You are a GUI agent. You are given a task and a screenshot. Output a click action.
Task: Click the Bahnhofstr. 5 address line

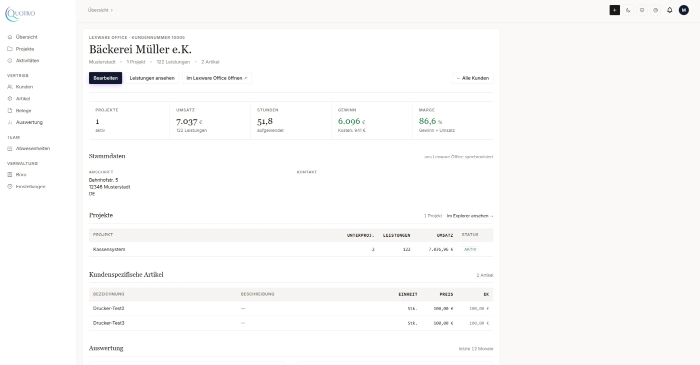coord(103,180)
